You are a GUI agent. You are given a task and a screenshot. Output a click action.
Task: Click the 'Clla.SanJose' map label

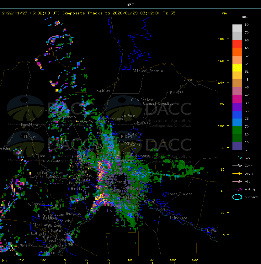click(142, 100)
